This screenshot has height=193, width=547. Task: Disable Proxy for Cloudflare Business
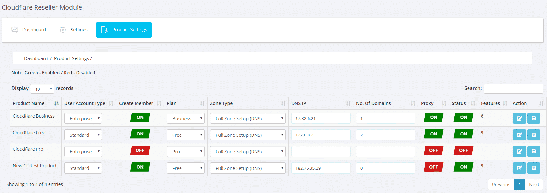(433, 117)
